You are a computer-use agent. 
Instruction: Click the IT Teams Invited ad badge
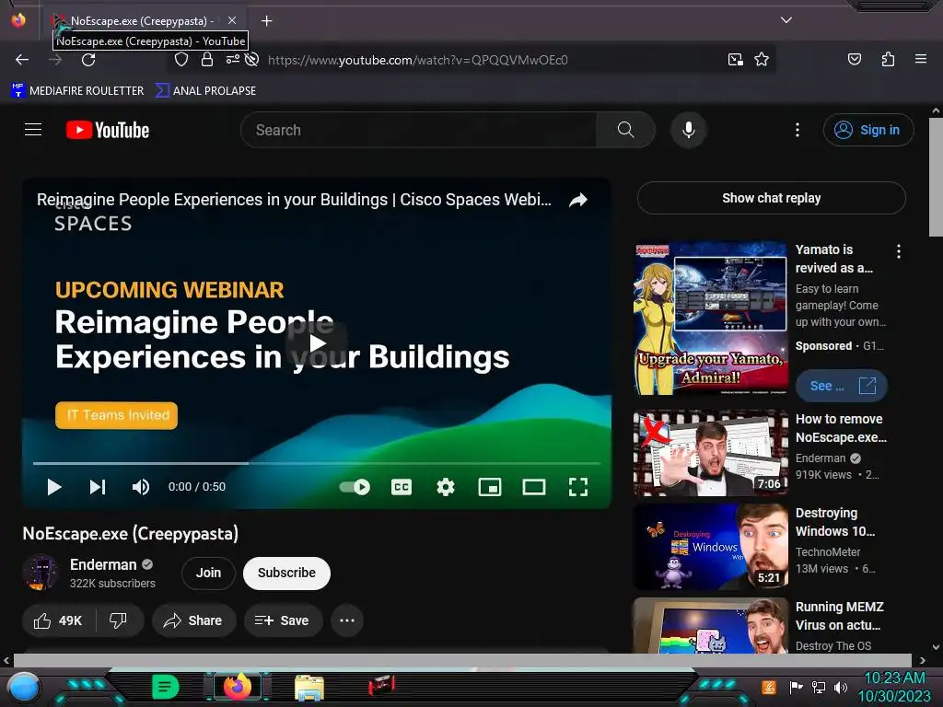[x=117, y=415]
